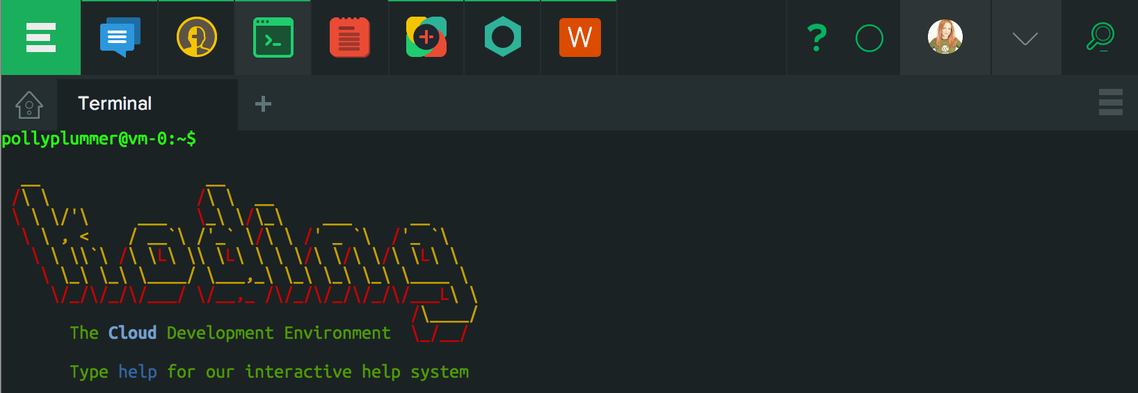The height and width of the screenshot is (393, 1138).
Task: Go to the home tab icon
Action: click(x=29, y=105)
